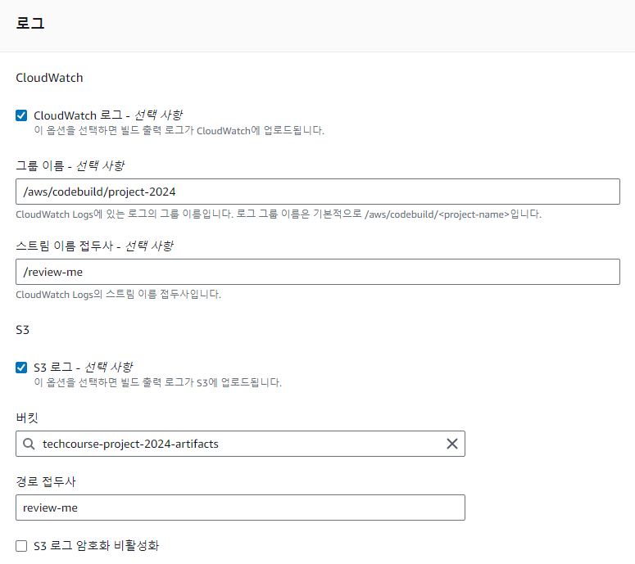The image size is (635, 564).
Task: Click the 'CloudWatch에 업로드됩니다' description text
Action: click(179, 131)
